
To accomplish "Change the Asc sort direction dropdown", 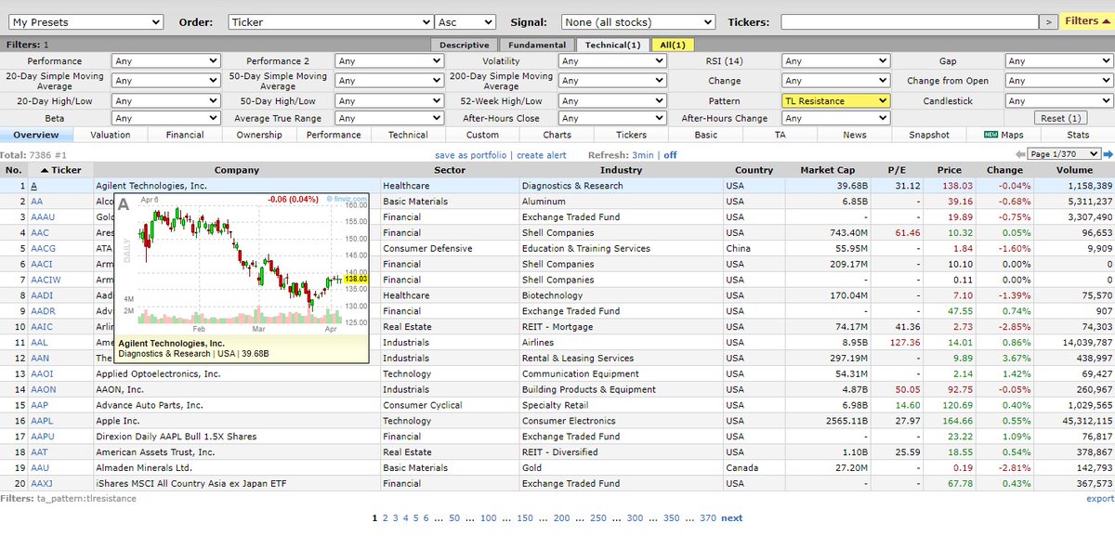I will pos(467,21).
